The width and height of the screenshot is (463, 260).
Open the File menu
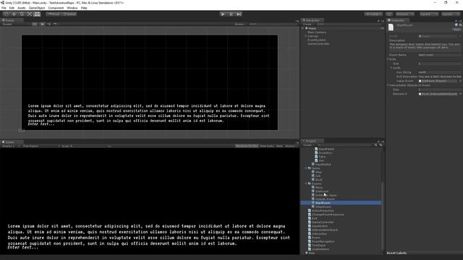pyautogui.click(x=4, y=8)
